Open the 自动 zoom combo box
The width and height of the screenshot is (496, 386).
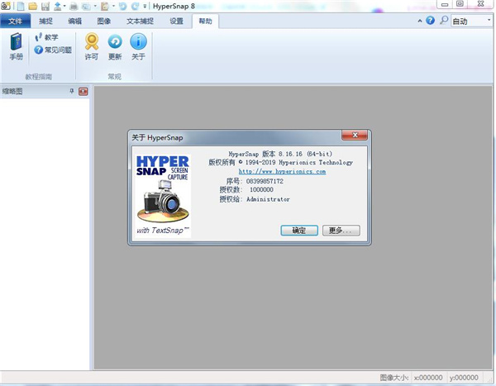point(472,21)
